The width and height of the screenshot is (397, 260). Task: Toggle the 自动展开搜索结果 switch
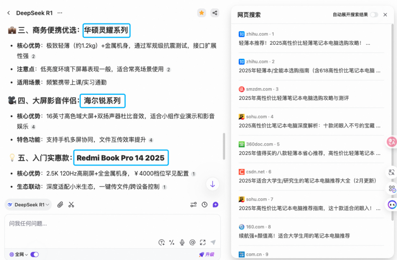pyautogui.click(x=374, y=15)
